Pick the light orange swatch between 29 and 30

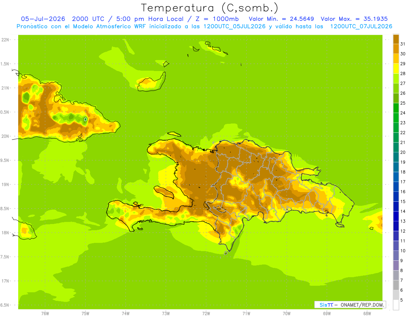click(x=396, y=59)
